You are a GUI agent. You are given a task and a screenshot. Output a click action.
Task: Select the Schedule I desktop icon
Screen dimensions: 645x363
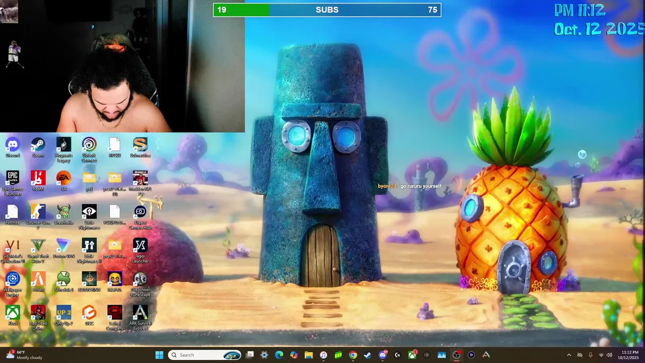[63, 282]
